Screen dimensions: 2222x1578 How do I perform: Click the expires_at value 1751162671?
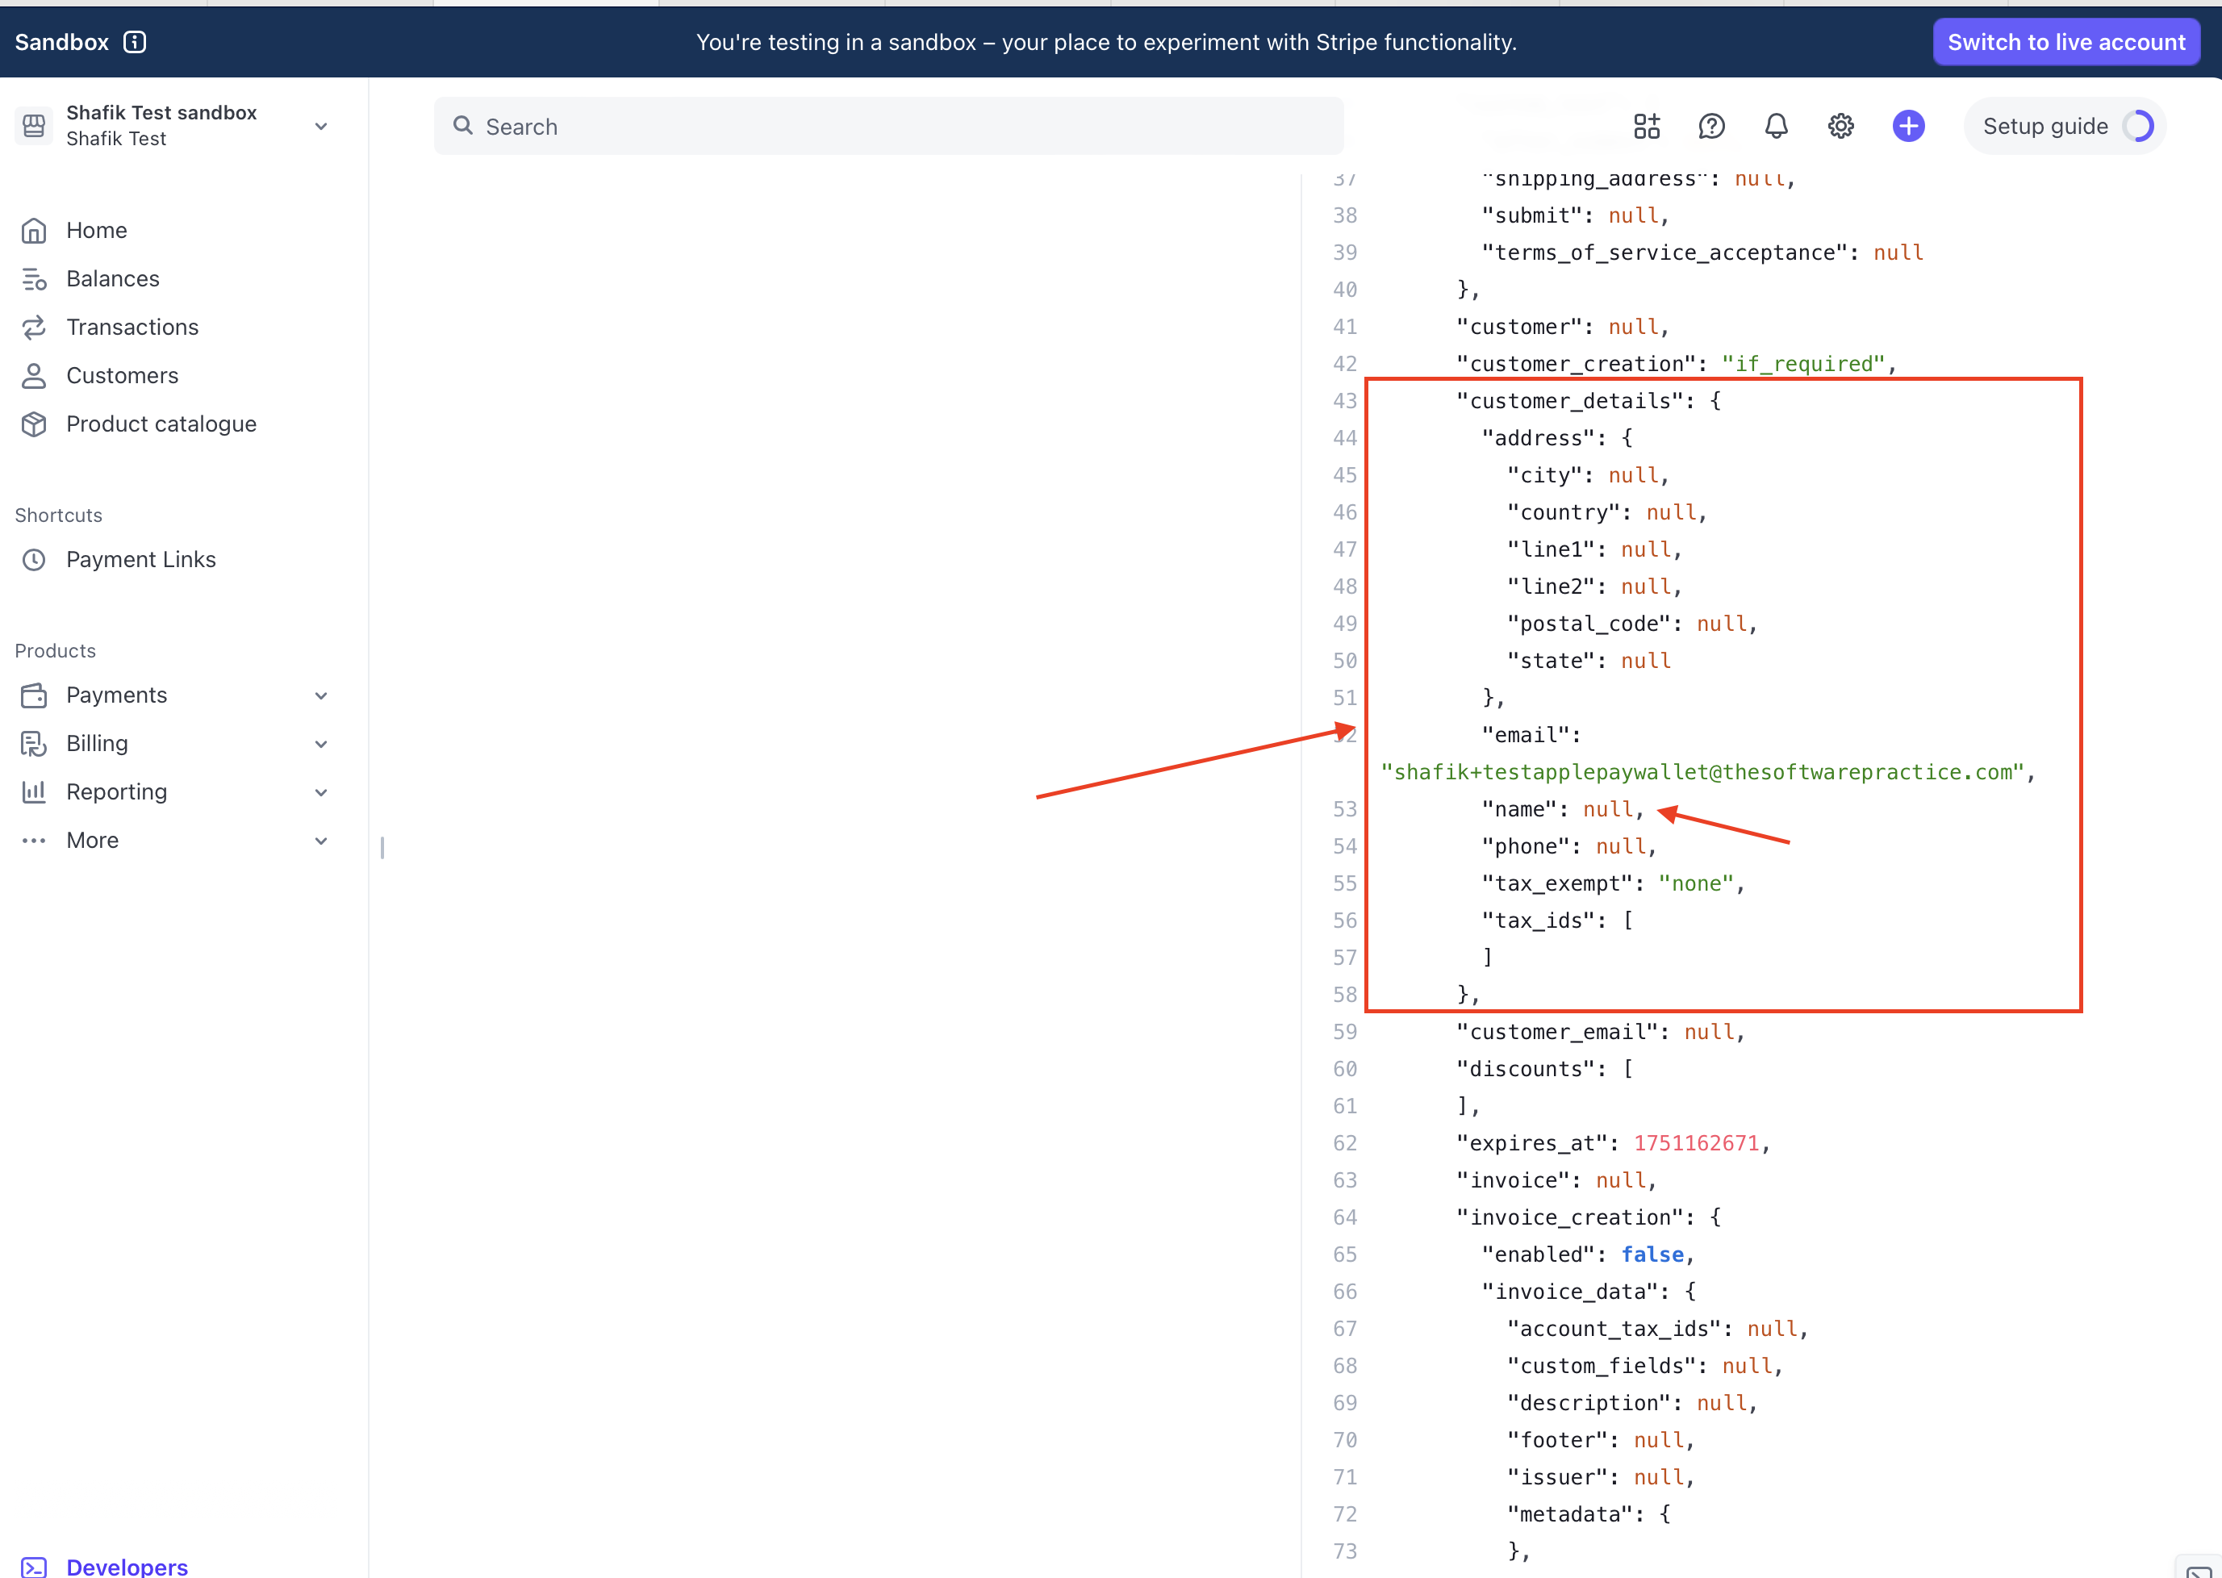[1695, 1144]
